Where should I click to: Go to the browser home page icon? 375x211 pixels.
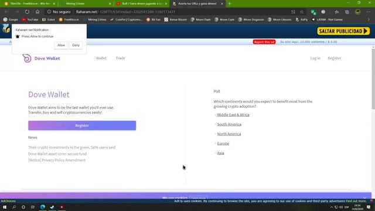point(37,12)
